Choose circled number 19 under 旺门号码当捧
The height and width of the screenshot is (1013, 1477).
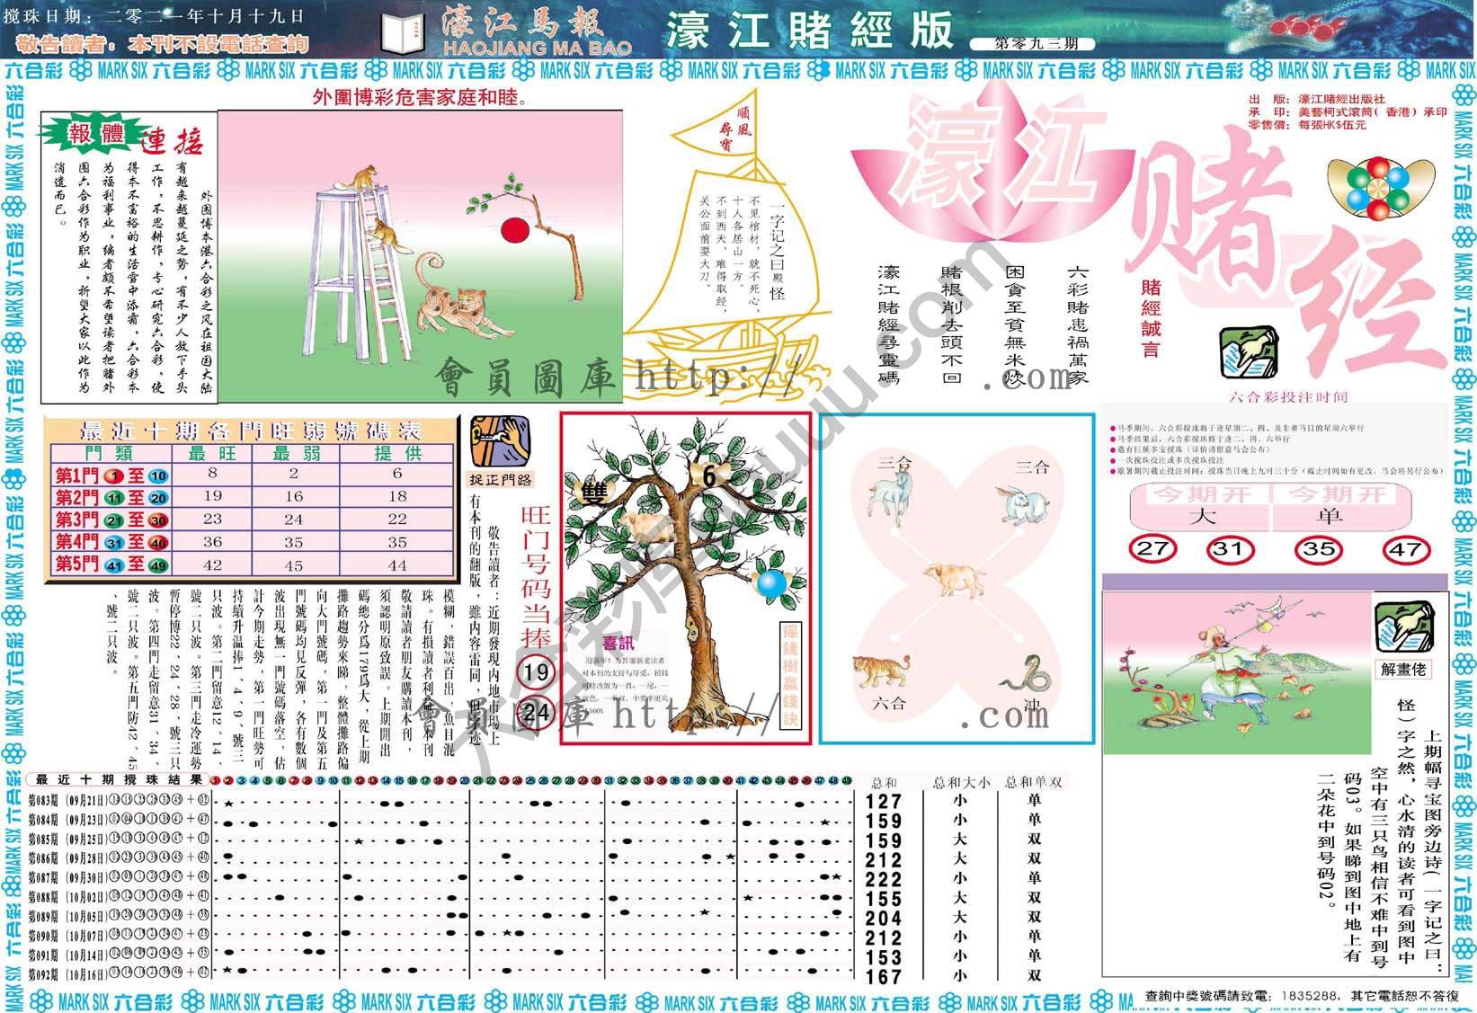click(x=536, y=671)
